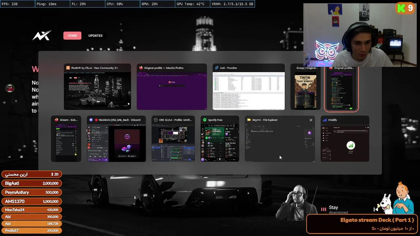This screenshot has height=236, width=420.
Task: Click the Elgato stream Deck goal banner
Action: click(x=362, y=224)
